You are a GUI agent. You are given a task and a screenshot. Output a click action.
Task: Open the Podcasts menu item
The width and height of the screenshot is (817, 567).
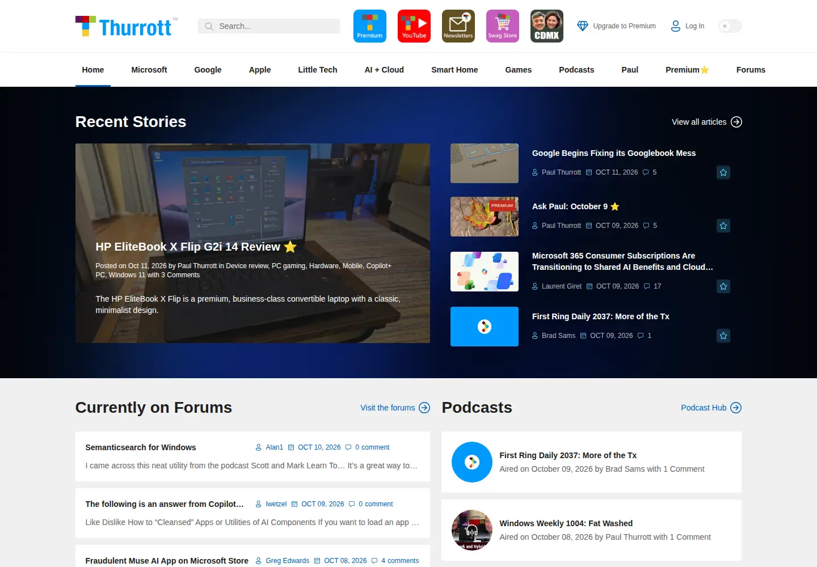click(576, 70)
